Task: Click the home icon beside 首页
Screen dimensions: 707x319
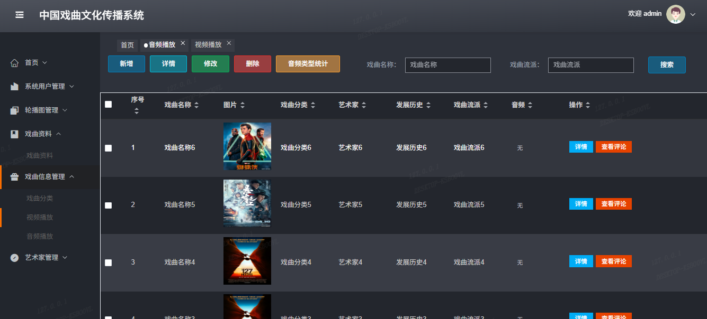Action: [x=15, y=62]
